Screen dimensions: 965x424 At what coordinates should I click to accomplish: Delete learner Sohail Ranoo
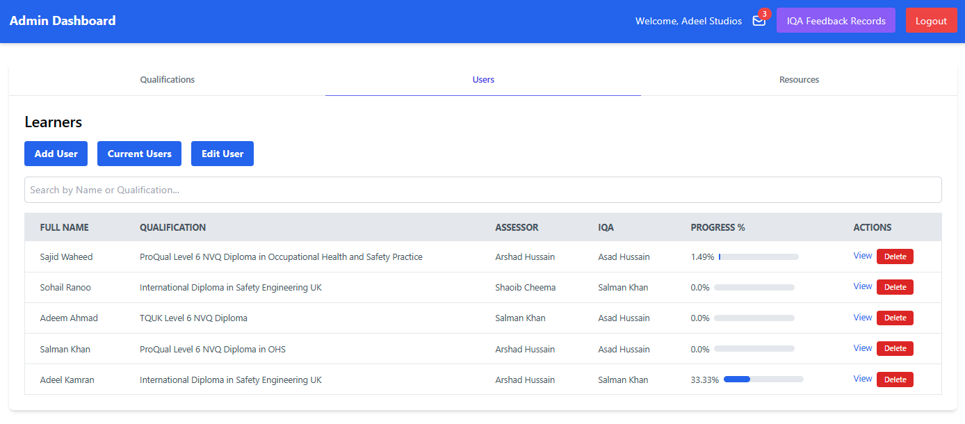[x=895, y=286]
